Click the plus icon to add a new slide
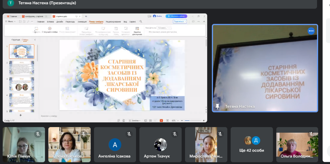The width and height of the screenshot is (330, 164). (x=20, y=115)
